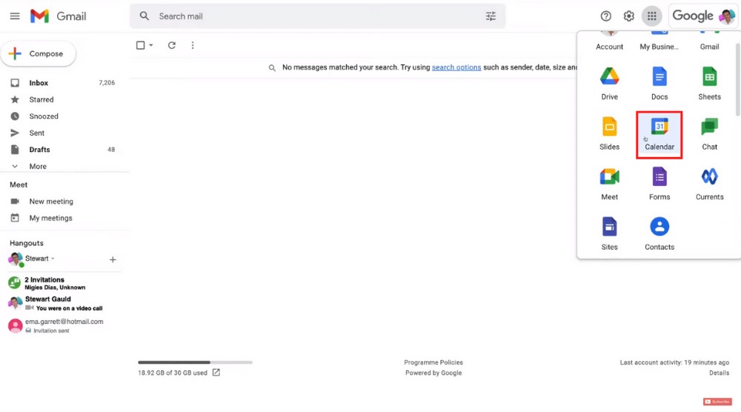Open the More vertical dots menu
741x412 pixels.
(x=193, y=45)
